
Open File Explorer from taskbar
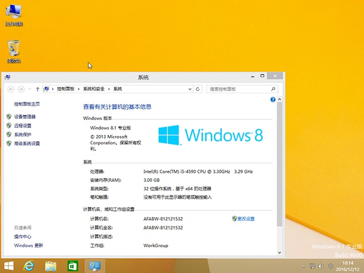[x=51, y=266]
